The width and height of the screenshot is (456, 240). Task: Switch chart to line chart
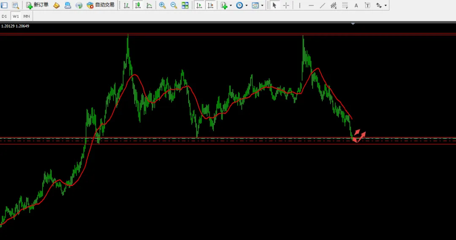(149, 5)
